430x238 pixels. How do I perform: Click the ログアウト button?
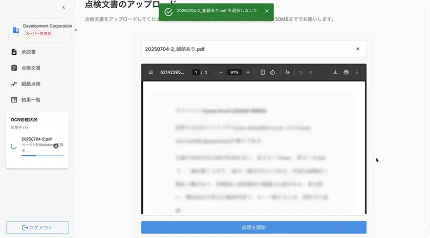tap(37, 227)
